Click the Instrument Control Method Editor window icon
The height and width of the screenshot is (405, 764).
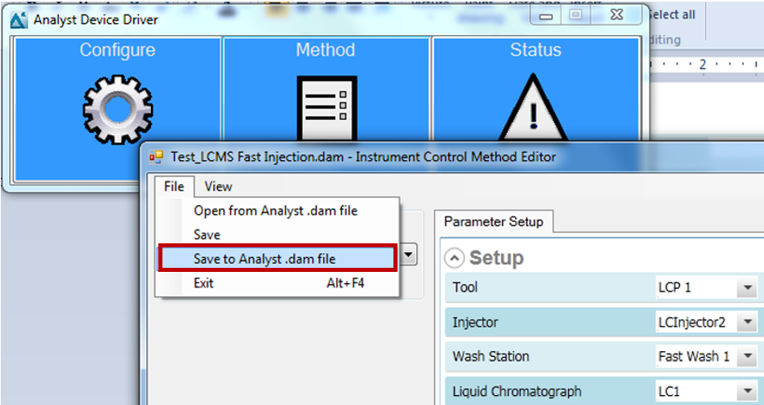tap(157, 156)
